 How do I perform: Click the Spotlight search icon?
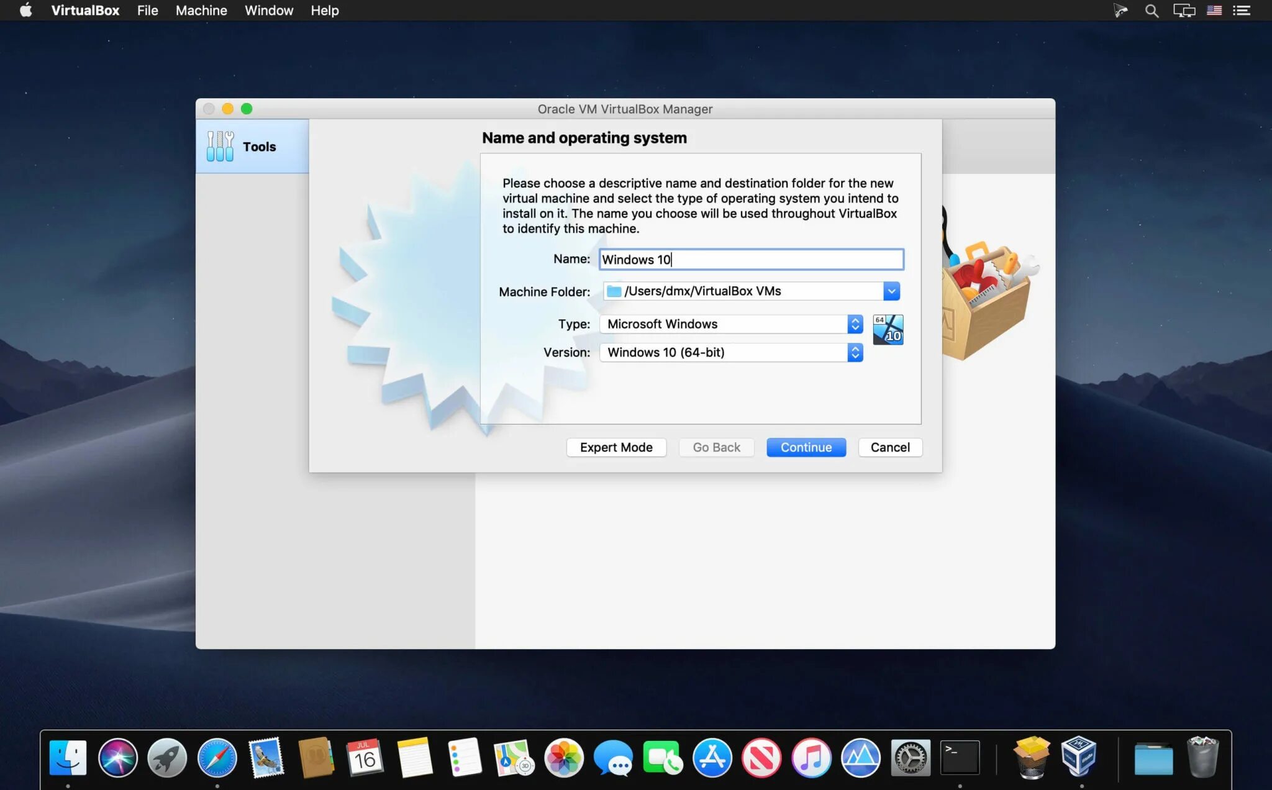click(1152, 11)
